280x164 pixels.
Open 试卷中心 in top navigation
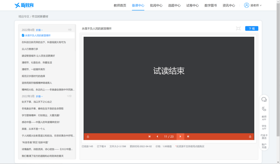tap(193, 6)
